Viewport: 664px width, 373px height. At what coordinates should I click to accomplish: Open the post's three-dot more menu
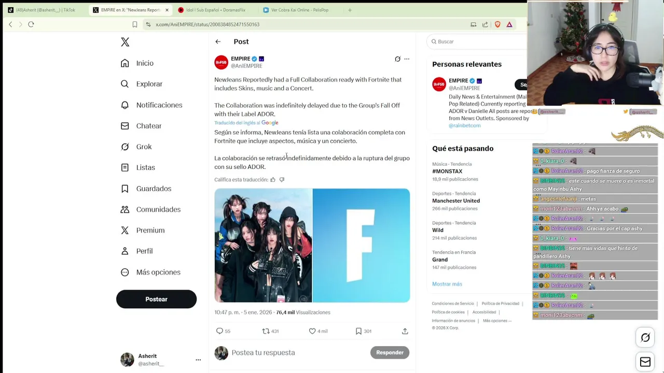tap(407, 59)
